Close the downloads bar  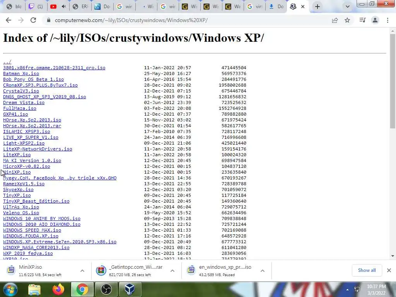[389, 270]
